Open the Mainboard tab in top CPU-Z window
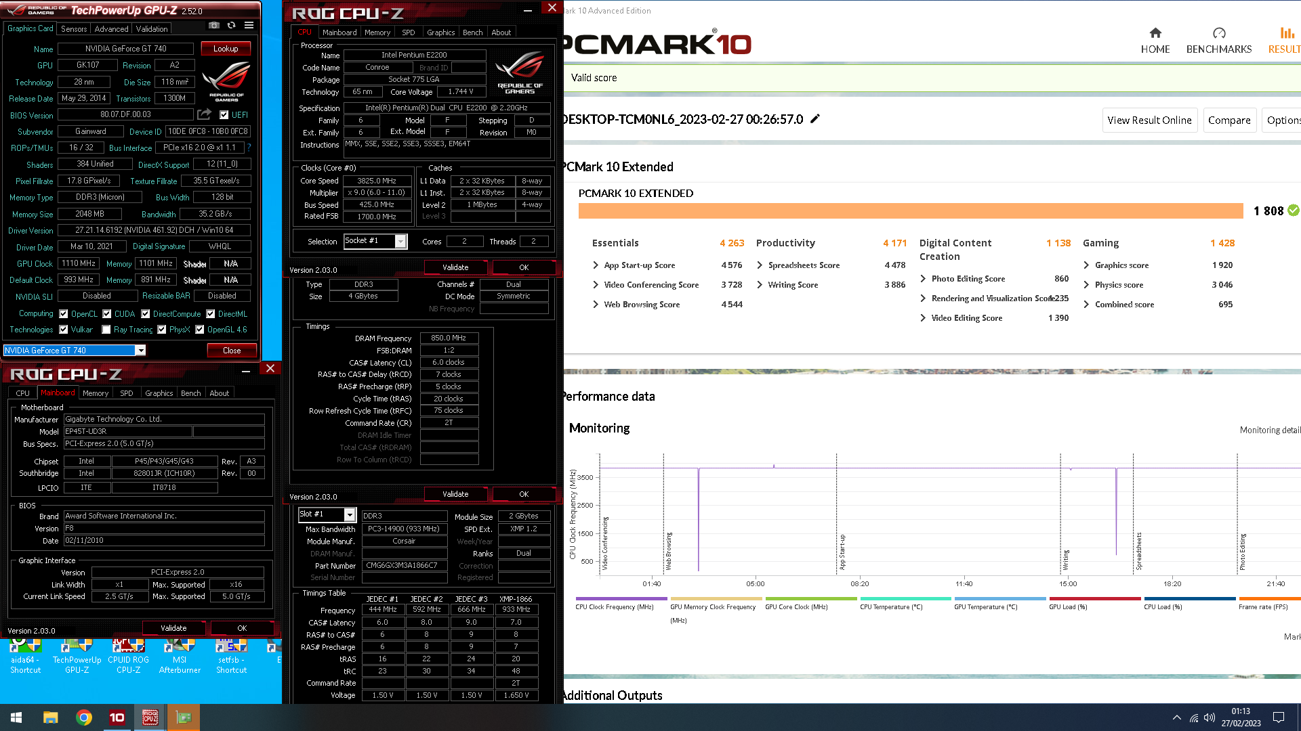 click(x=339, y=32)
